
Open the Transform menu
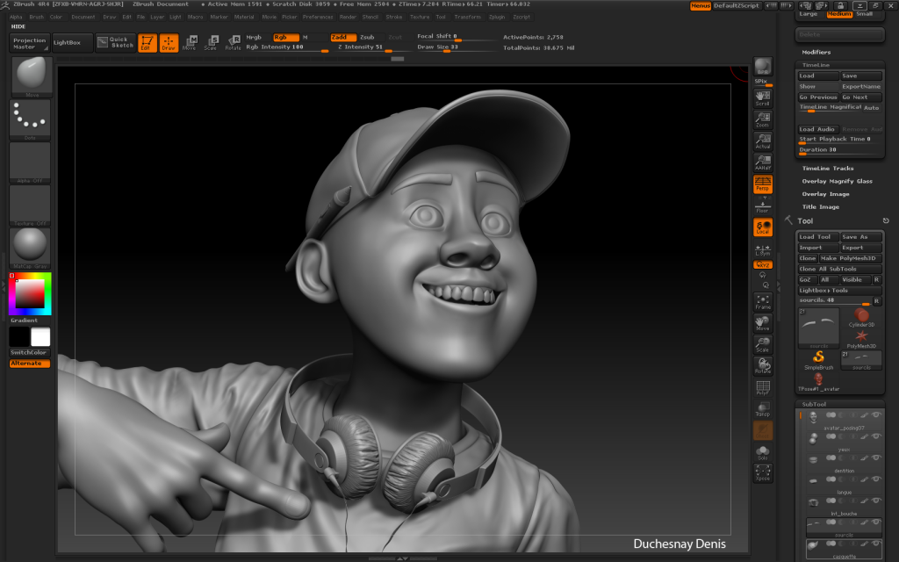[x=467, y=17]
